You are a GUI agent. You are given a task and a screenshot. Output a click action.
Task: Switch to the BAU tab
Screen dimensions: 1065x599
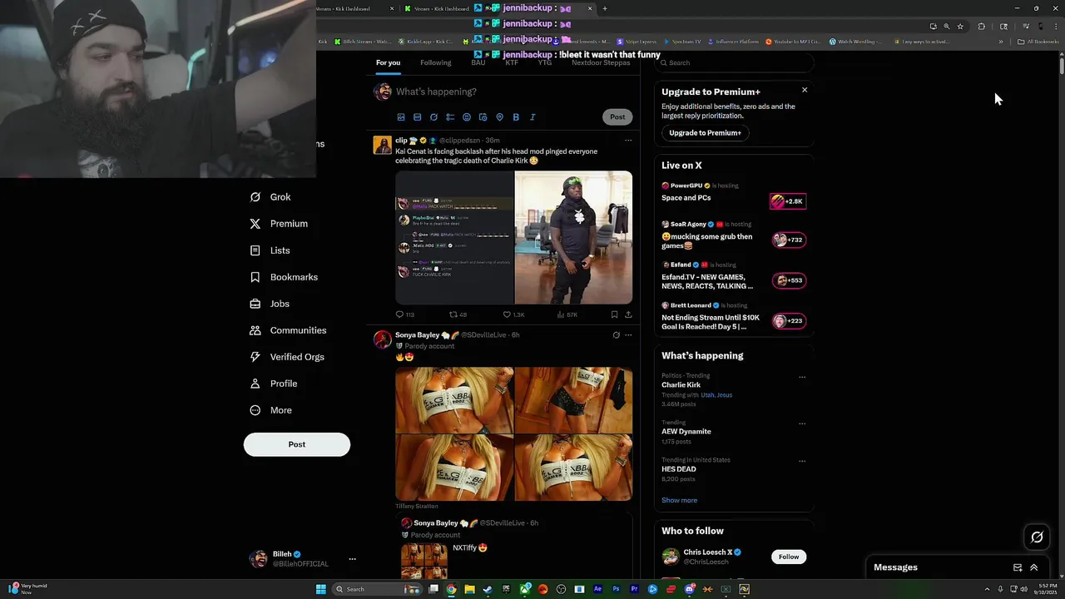click(478, 63)
